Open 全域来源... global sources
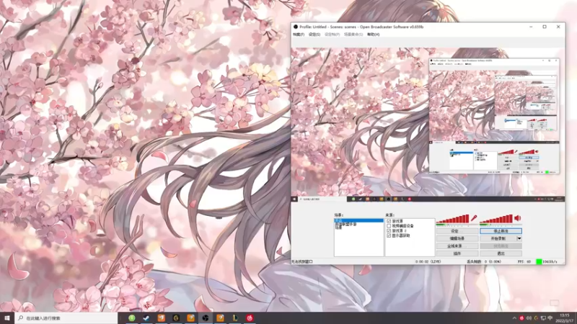The image size is (577, 324). tap(457, 246)
